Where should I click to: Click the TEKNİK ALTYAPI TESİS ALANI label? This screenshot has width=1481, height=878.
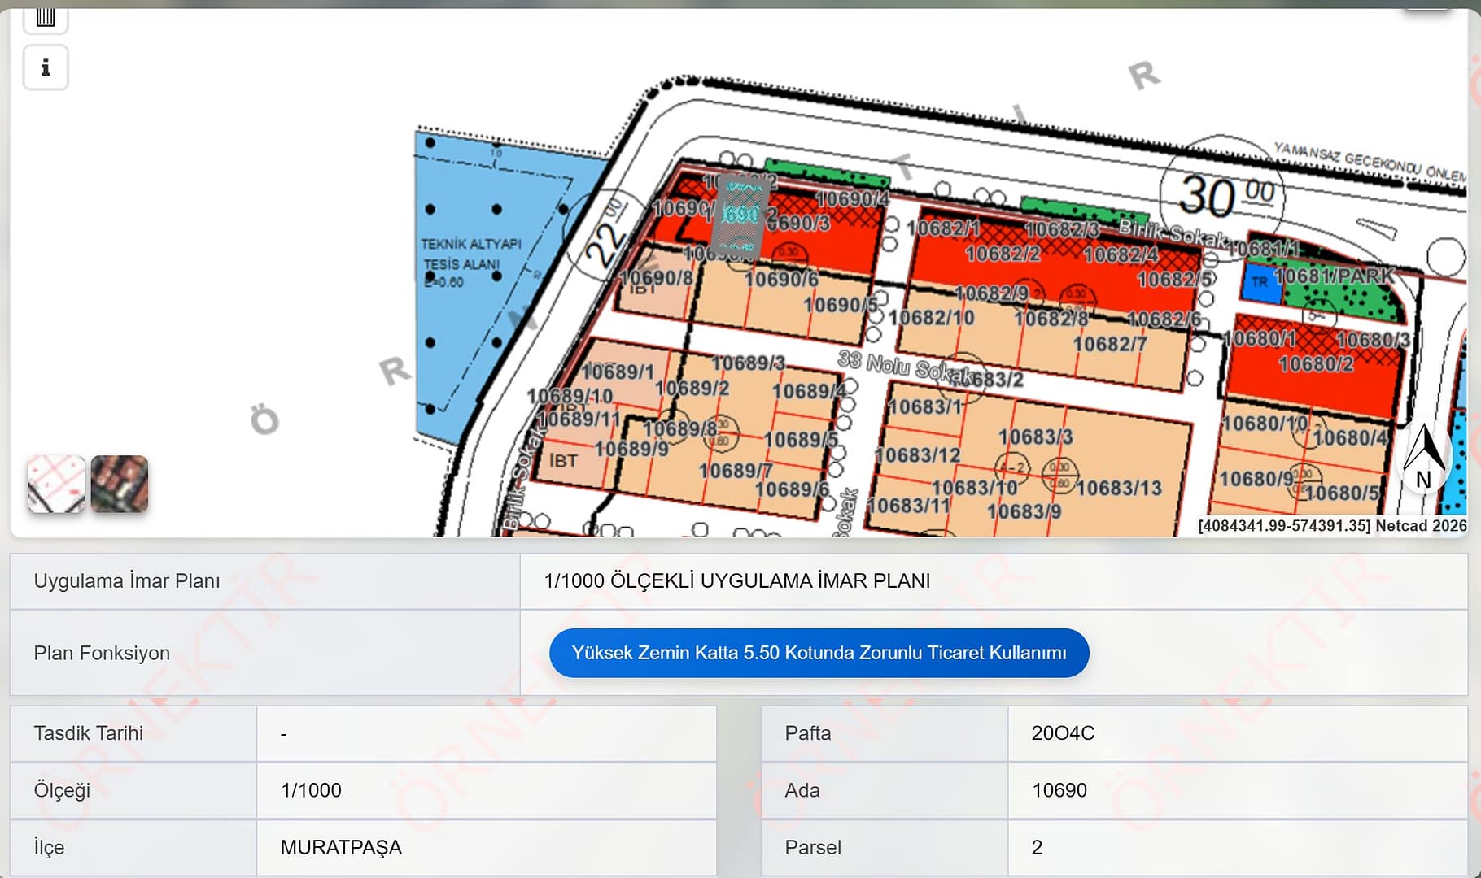click(470, 254)
